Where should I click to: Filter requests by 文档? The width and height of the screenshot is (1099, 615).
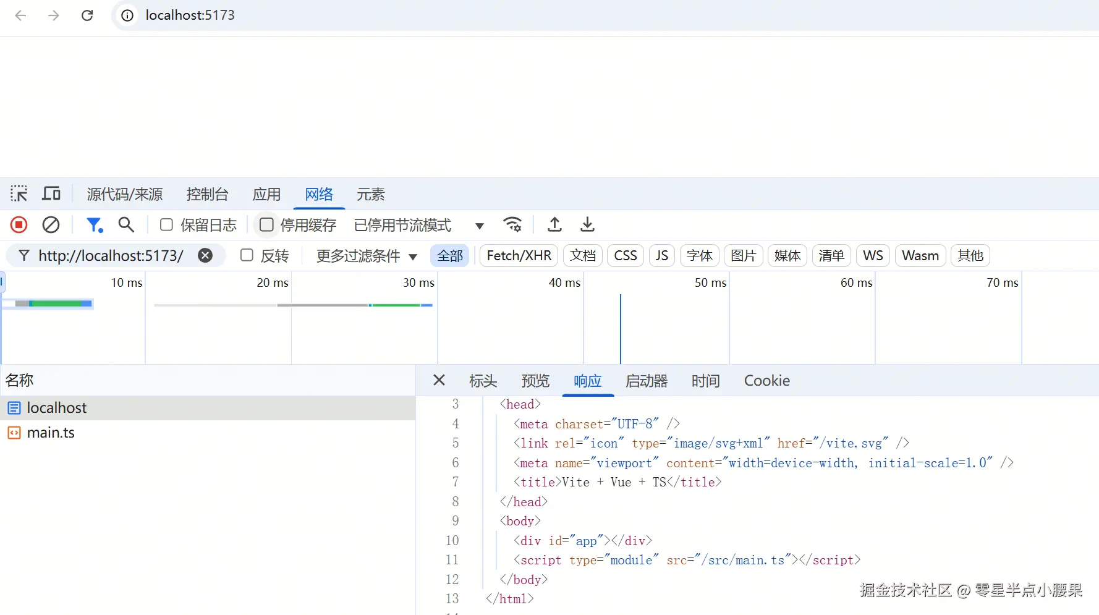[583, 256]
